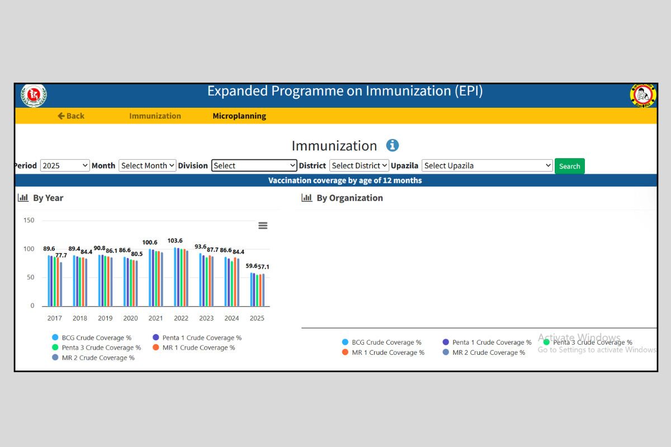Expand the Select Month dropdown
Image resolution: width=671 pixels, height=447 pixels.
tap(148, 165)
